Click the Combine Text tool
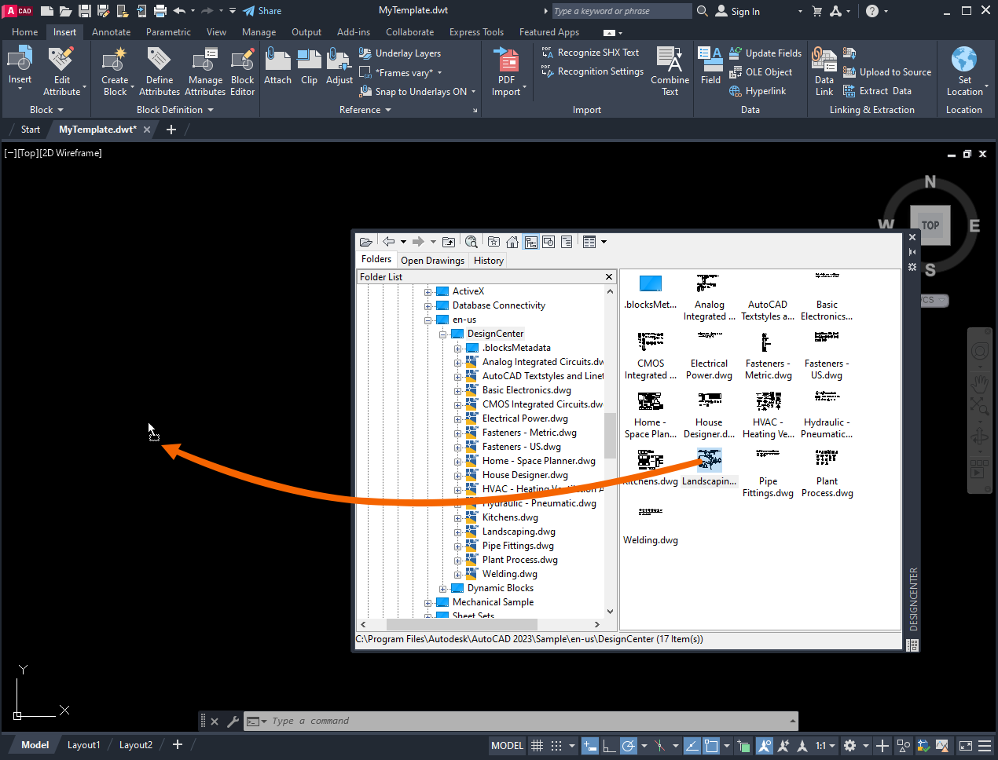This screenshot has width=998, height=760. [670, 71]
